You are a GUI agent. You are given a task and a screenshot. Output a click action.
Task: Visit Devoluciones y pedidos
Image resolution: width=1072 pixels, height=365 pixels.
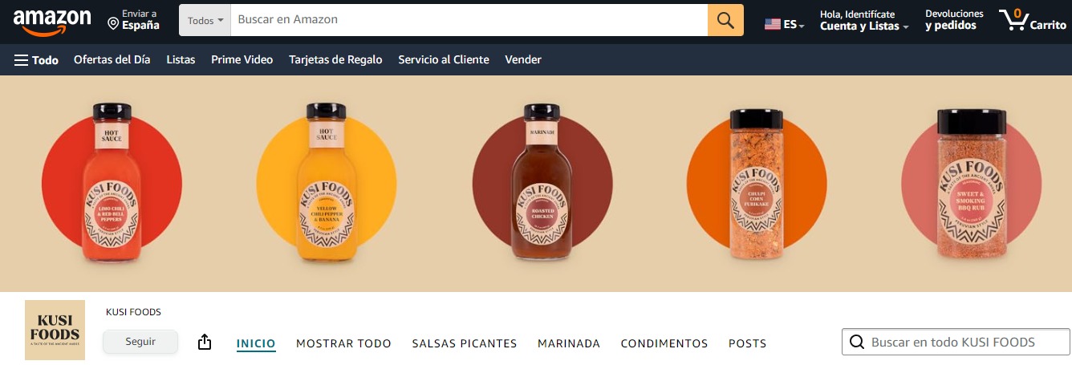click(x=954, y=20)
